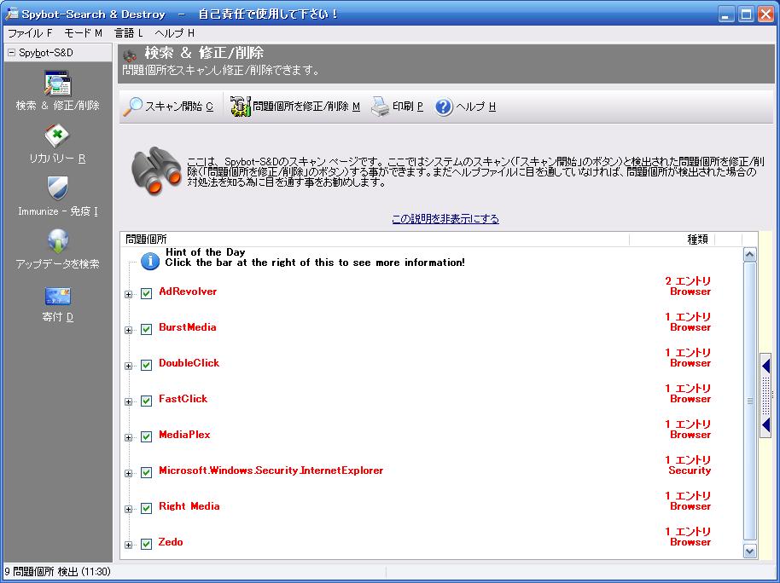The height and width of the screenshot is (583, 780).
Task: Open the ヘルプ H menu
Action: [x=175, y=33]
